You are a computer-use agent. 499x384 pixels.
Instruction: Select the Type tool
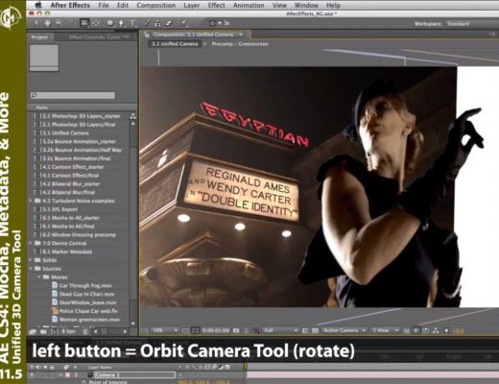point(132,23)
